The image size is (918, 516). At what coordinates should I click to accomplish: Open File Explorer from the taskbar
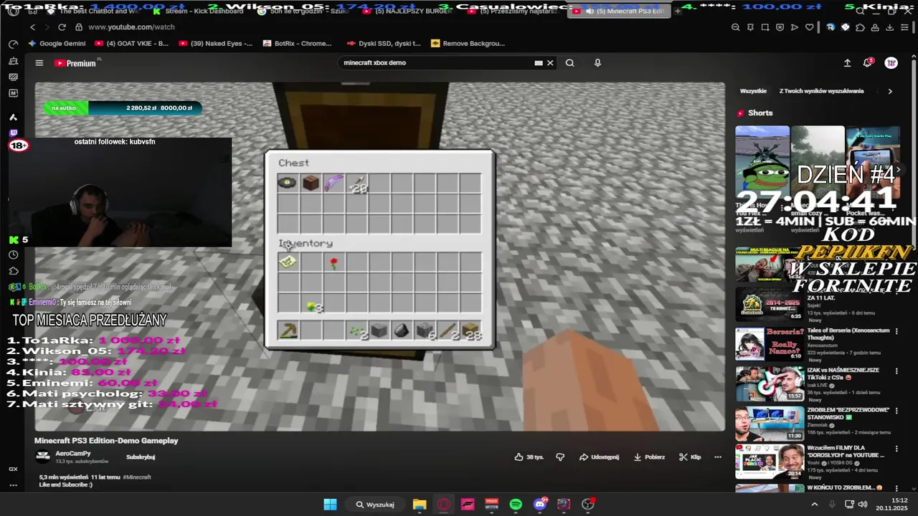[x=420, y=505]
